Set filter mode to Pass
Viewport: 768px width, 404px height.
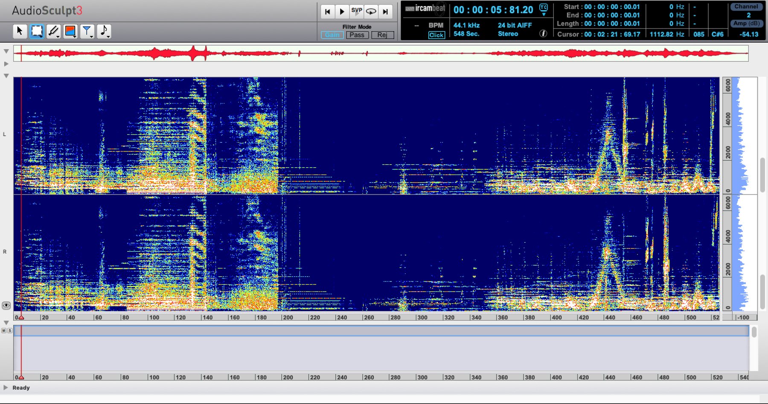[357, 35]
